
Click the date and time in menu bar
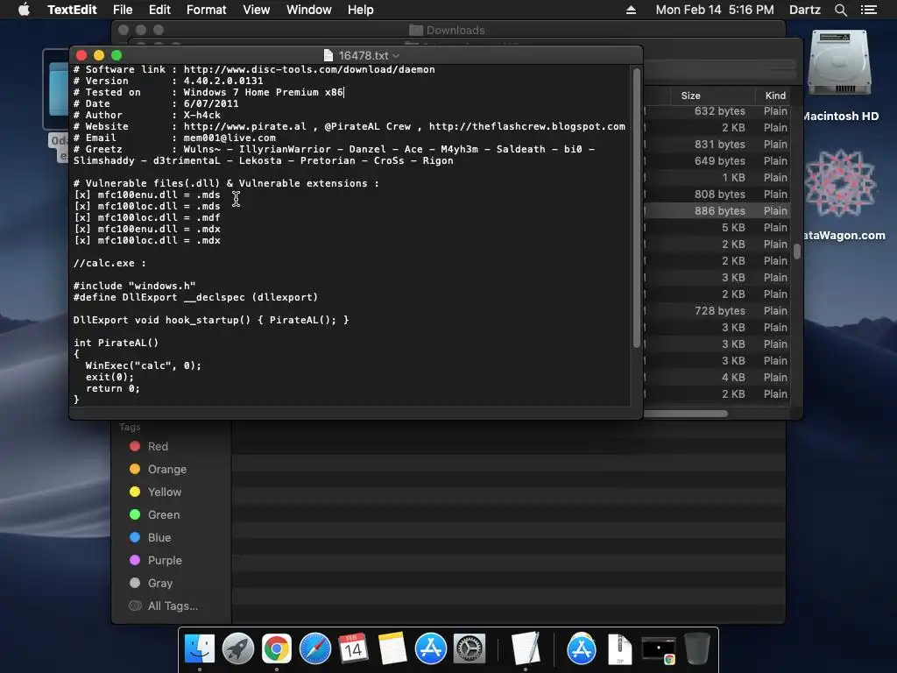tap(715, 10)
